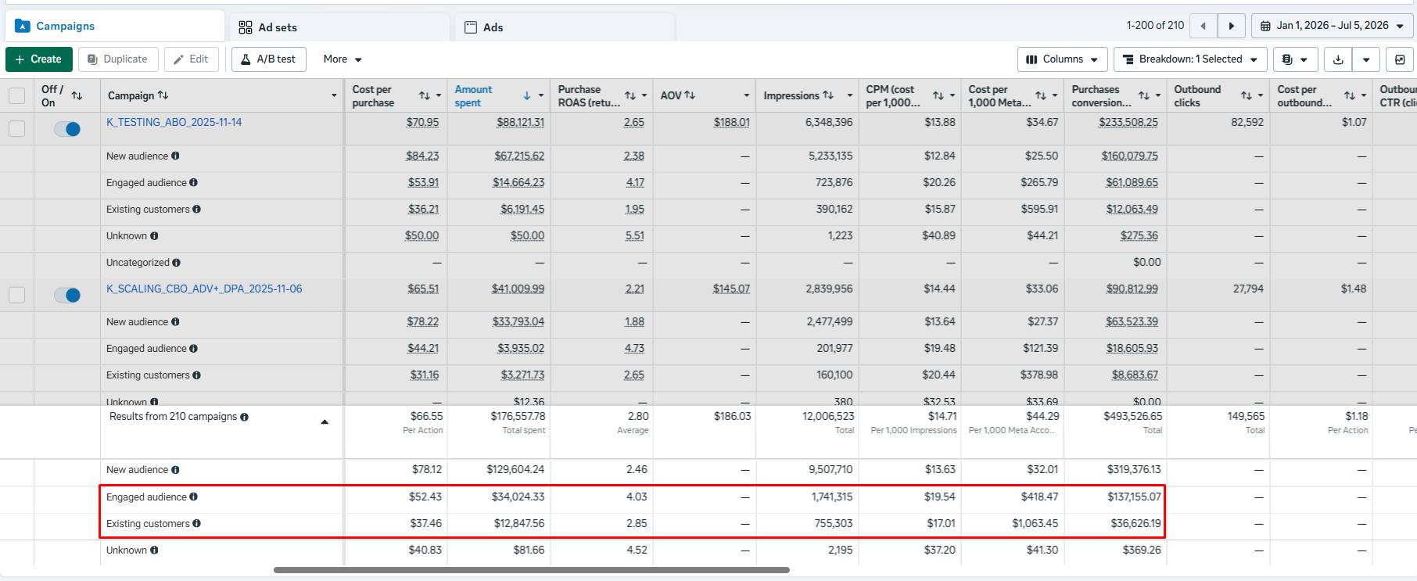Open the Breakdown: 1 Selected dropdown
This screenshot has width=1417, height=581.
(1190, 59)
